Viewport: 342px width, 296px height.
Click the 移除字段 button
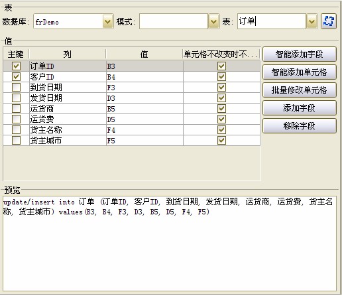pos(300,126)
